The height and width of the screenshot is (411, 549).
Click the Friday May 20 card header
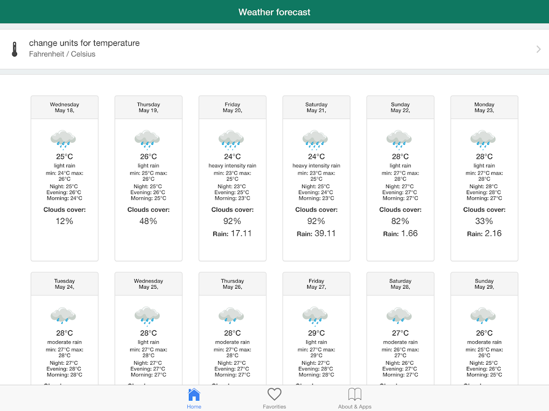233,107
